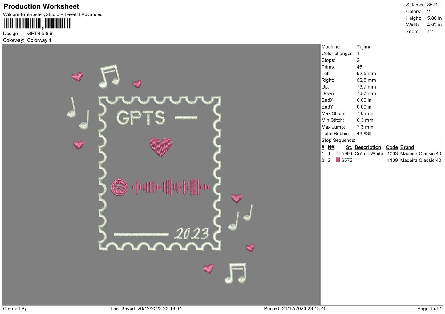
Task: Click the 'Code' column header
Action: pos(392,147)
